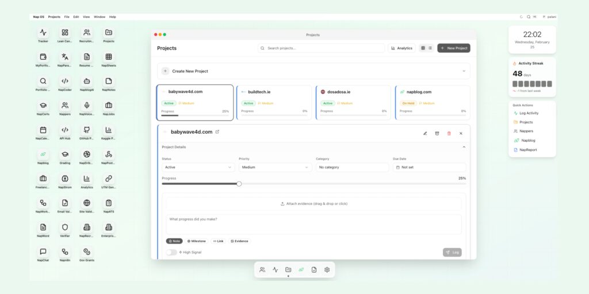Launch the API Hub desktop icon

[x=65, y=130]
